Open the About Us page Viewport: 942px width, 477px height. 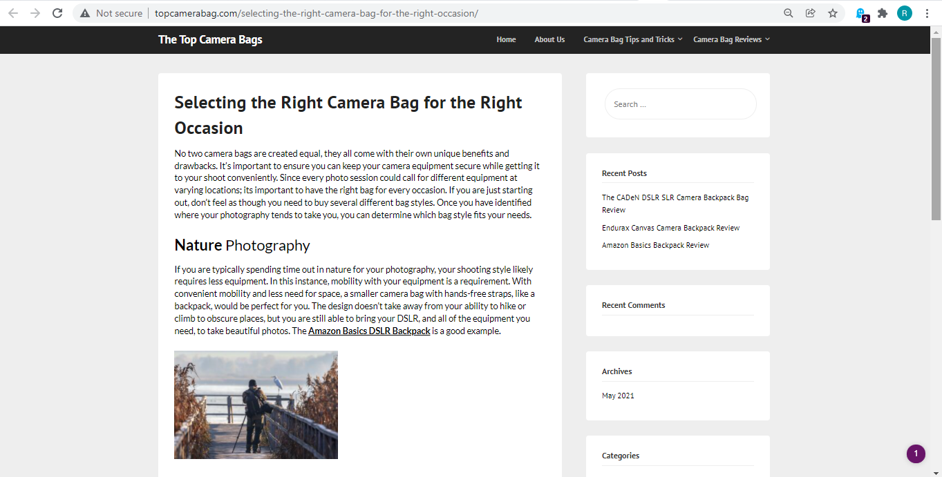coord(549,39)
